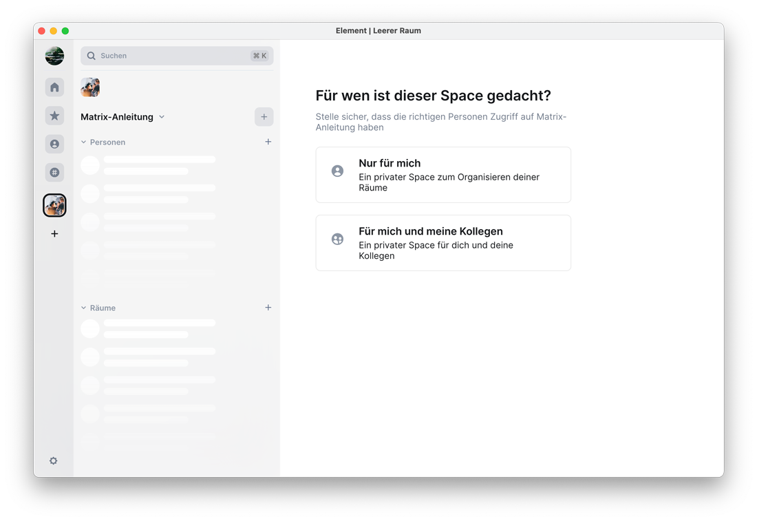Expand the Matrix-Anleitung space dropdown

click(162, 117)
